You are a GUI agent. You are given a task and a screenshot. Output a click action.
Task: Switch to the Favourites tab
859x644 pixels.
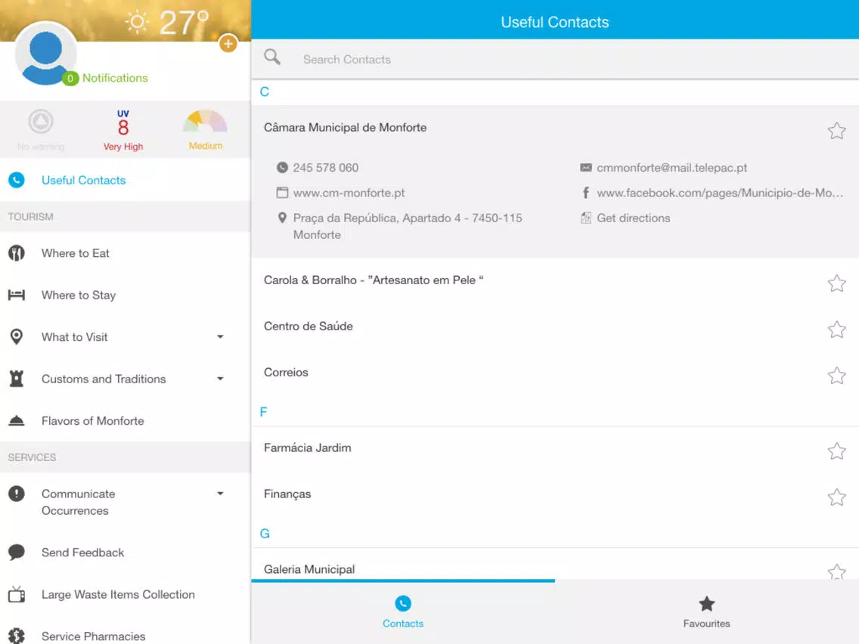pyautogui.click(x=706, y=612)
